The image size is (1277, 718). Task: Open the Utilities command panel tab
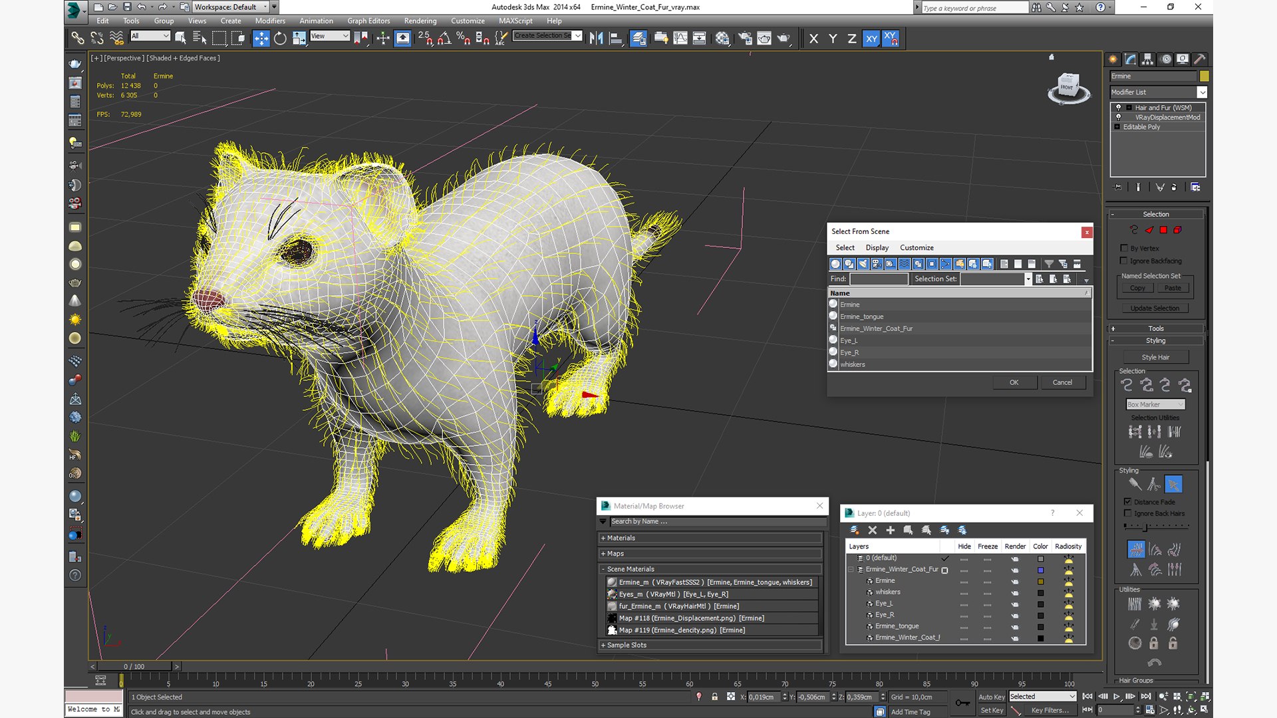tap(1200, 59)
